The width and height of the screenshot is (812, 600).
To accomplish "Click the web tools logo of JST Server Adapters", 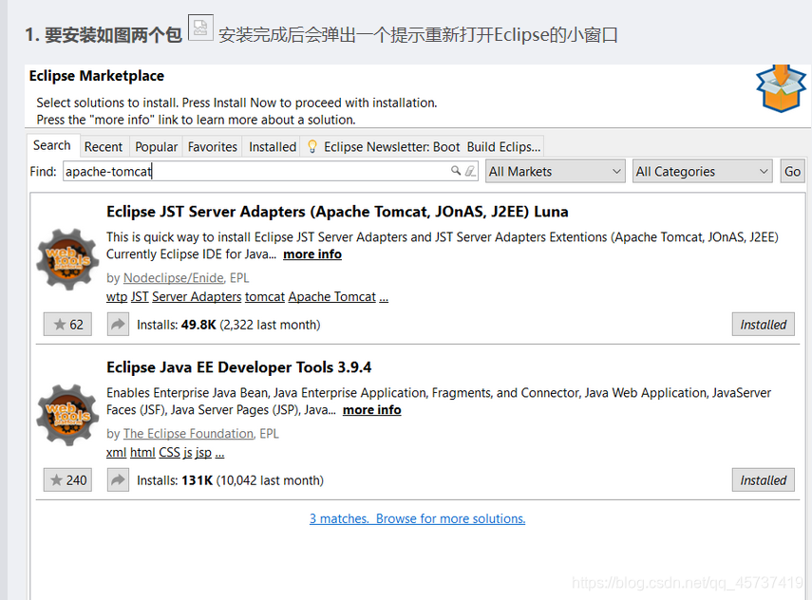I will (67, 259).
